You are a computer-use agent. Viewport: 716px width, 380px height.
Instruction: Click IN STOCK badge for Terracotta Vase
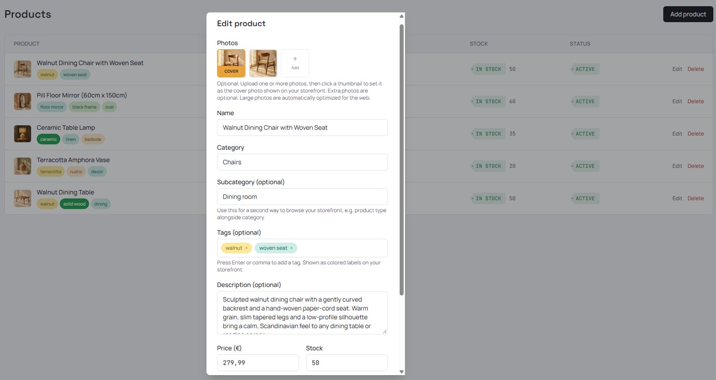(x=488, y=166)
